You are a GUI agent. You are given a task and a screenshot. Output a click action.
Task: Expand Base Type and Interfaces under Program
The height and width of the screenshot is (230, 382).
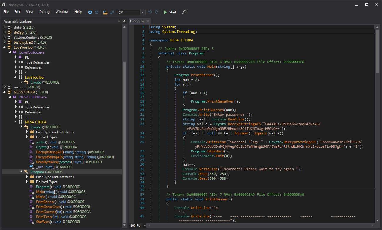click(x=27, y=177)
